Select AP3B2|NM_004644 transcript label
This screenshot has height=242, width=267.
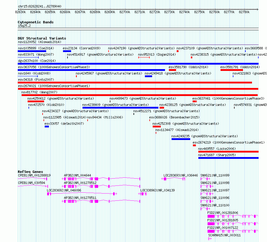[77, 175]
